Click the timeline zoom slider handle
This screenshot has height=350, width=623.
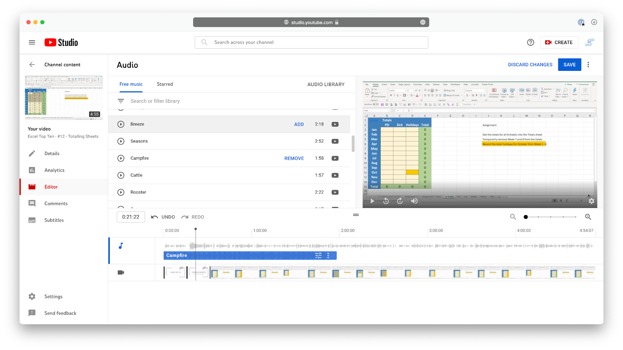tap(526, 217)
